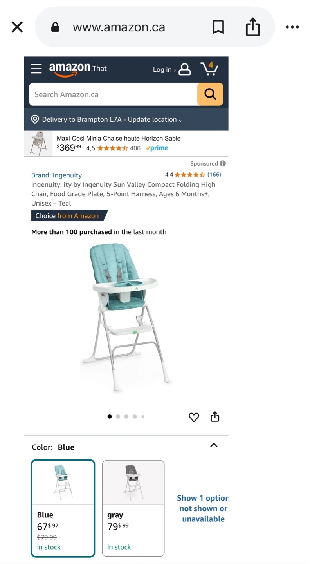Open the 166 ratings link
310x564 pixels.
[x=214, y=174]
